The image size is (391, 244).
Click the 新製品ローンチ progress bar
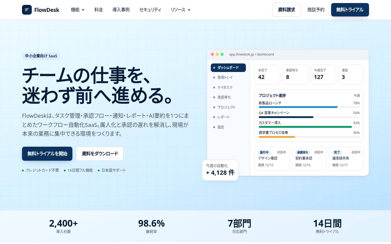[x=309, y=107]
